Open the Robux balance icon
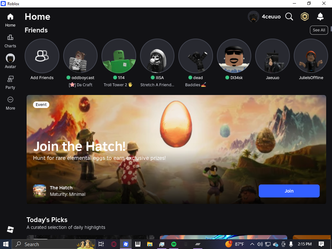332x249 pixels. point(305,17)
